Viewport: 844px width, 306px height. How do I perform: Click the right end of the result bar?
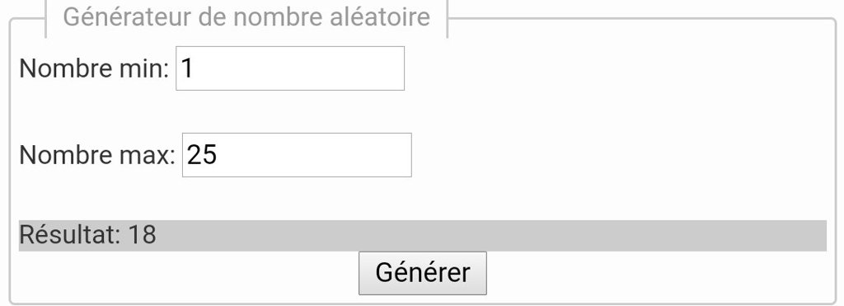[x=808, y=235]
